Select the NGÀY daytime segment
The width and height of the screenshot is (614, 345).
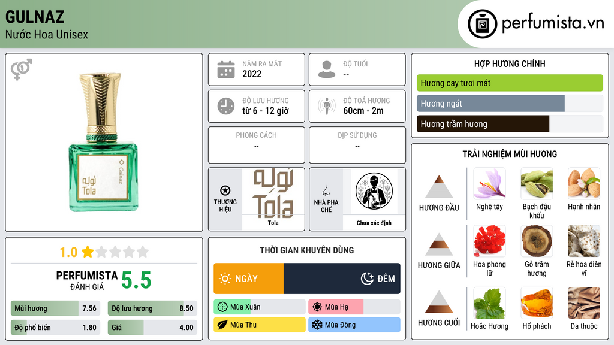249,279
